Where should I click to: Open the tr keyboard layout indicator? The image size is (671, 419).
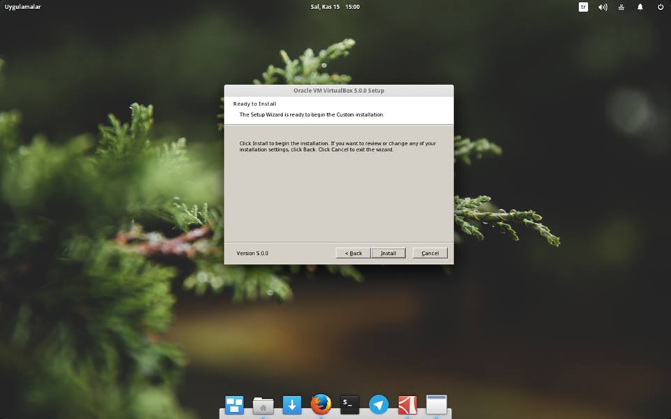tap(583, 7)
